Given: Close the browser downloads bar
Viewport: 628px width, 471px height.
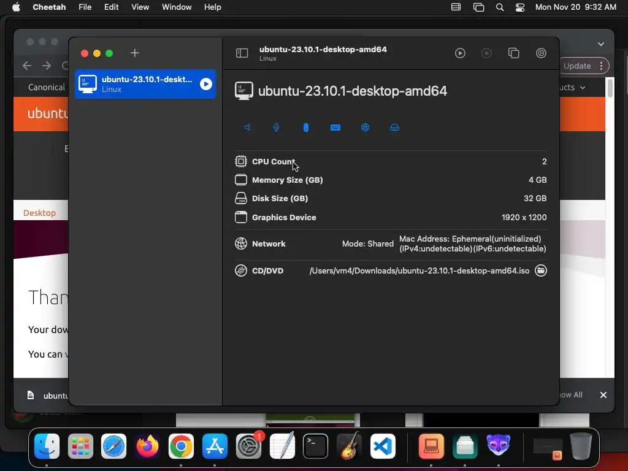Looking at the screenshot, I should click(x=603, y=396).
